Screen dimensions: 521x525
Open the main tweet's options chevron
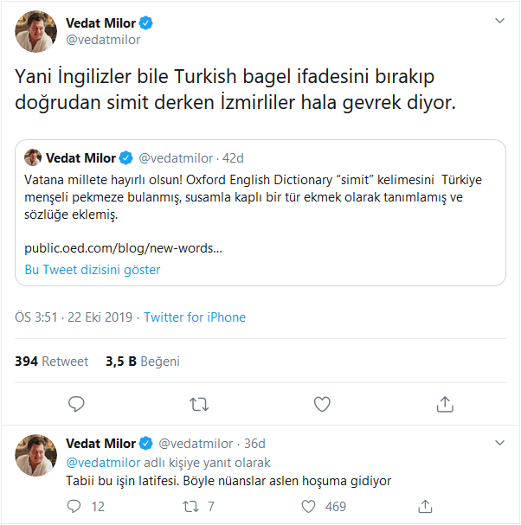[x=499, y=21]
